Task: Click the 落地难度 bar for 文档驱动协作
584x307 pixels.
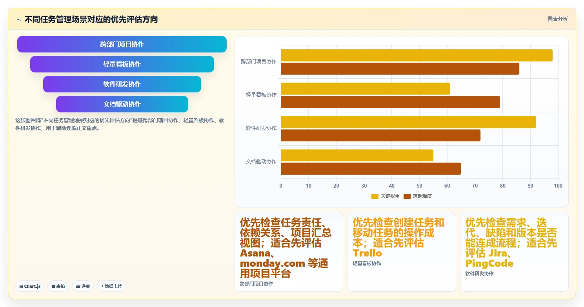Action: 371,168
